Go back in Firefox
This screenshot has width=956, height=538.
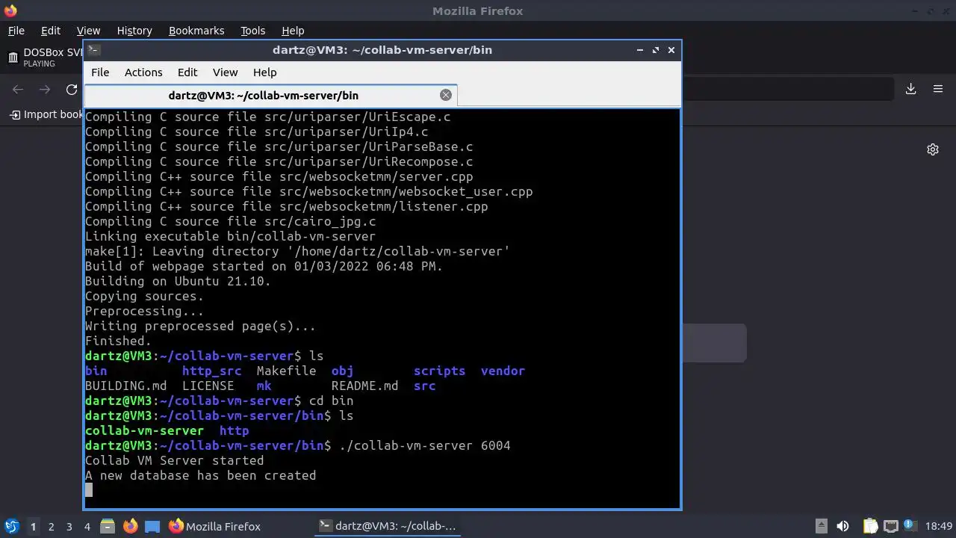18,89
